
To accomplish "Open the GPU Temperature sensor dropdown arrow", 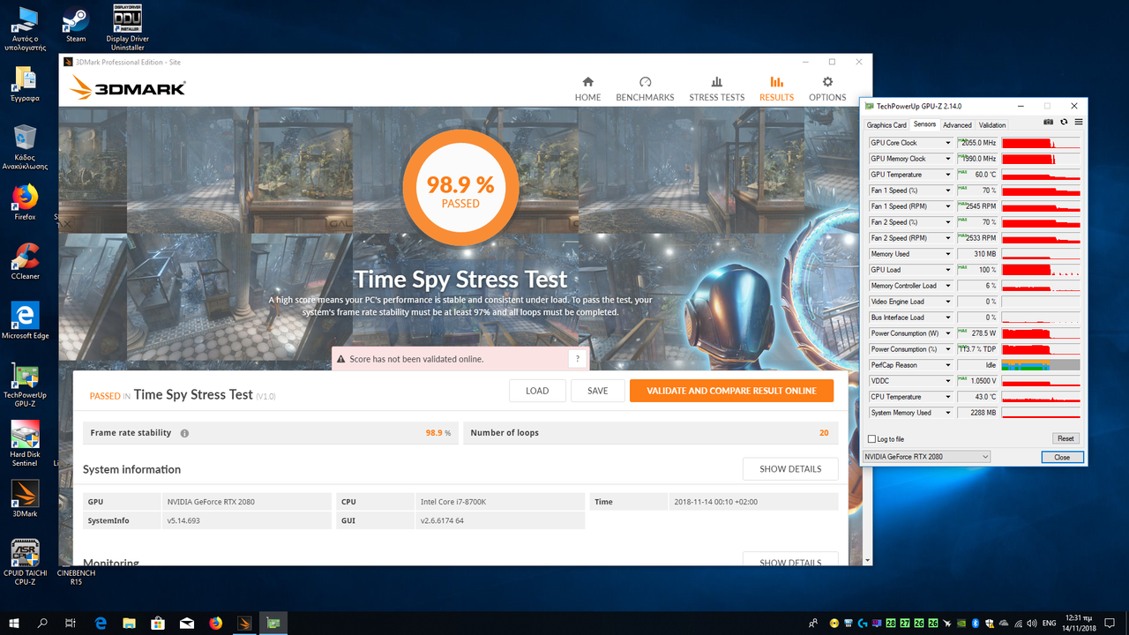I will point(948,175).
